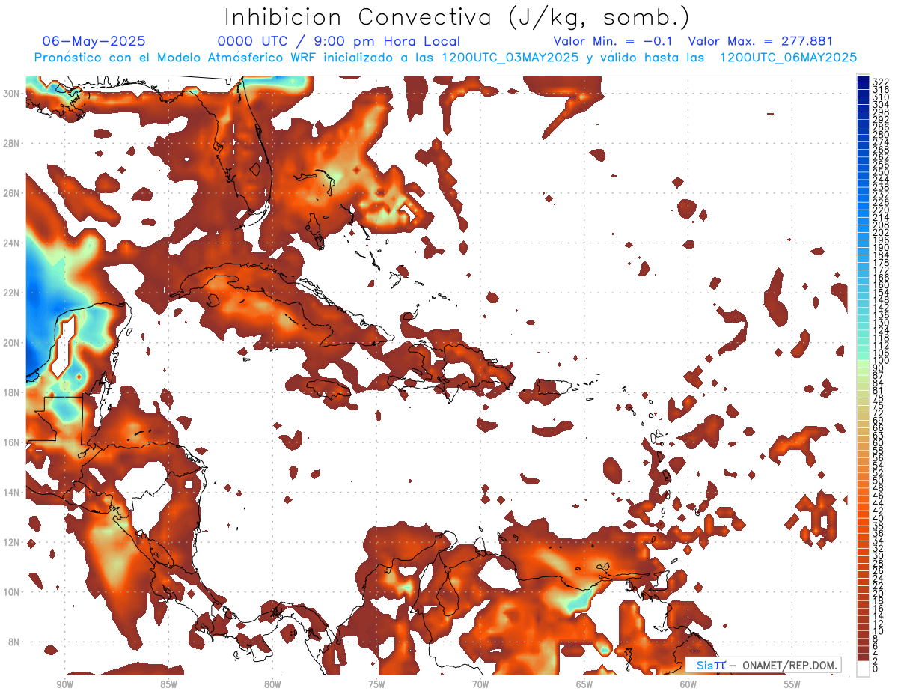Click '0000 UTC / 9:00 pm Hora Local'
Screen dimensions: 898x694
(x=339, y=42)
